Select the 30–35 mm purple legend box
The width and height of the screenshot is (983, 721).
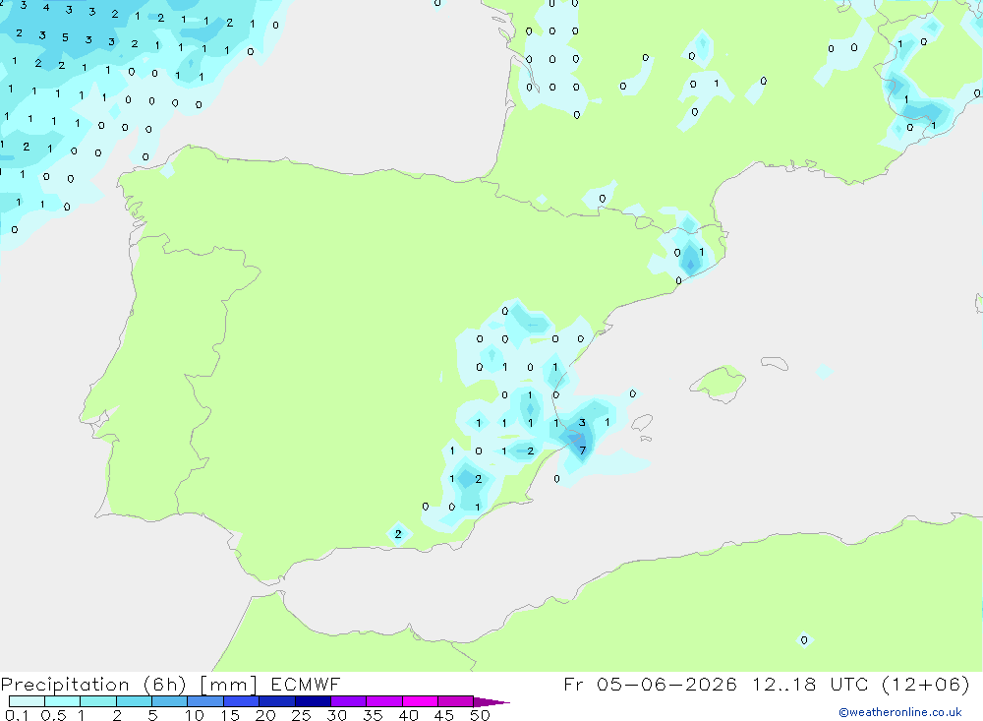348,701
